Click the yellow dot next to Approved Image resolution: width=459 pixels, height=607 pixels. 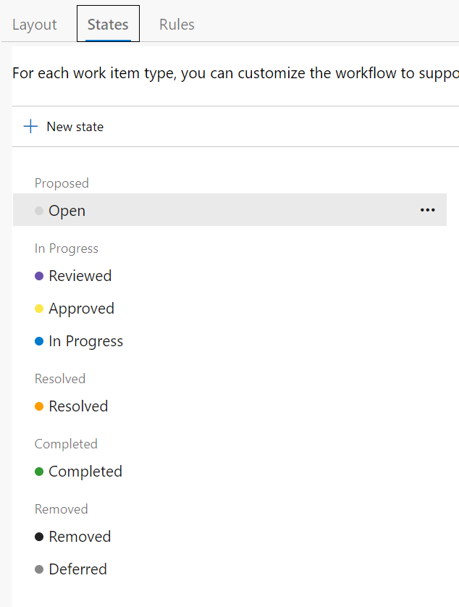coord(38,309)
